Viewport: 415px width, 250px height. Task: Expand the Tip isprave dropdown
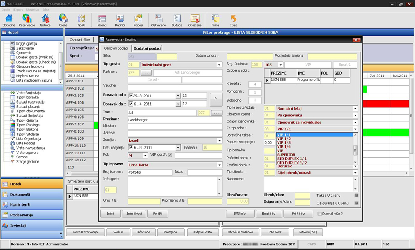(x=219, y=165)
